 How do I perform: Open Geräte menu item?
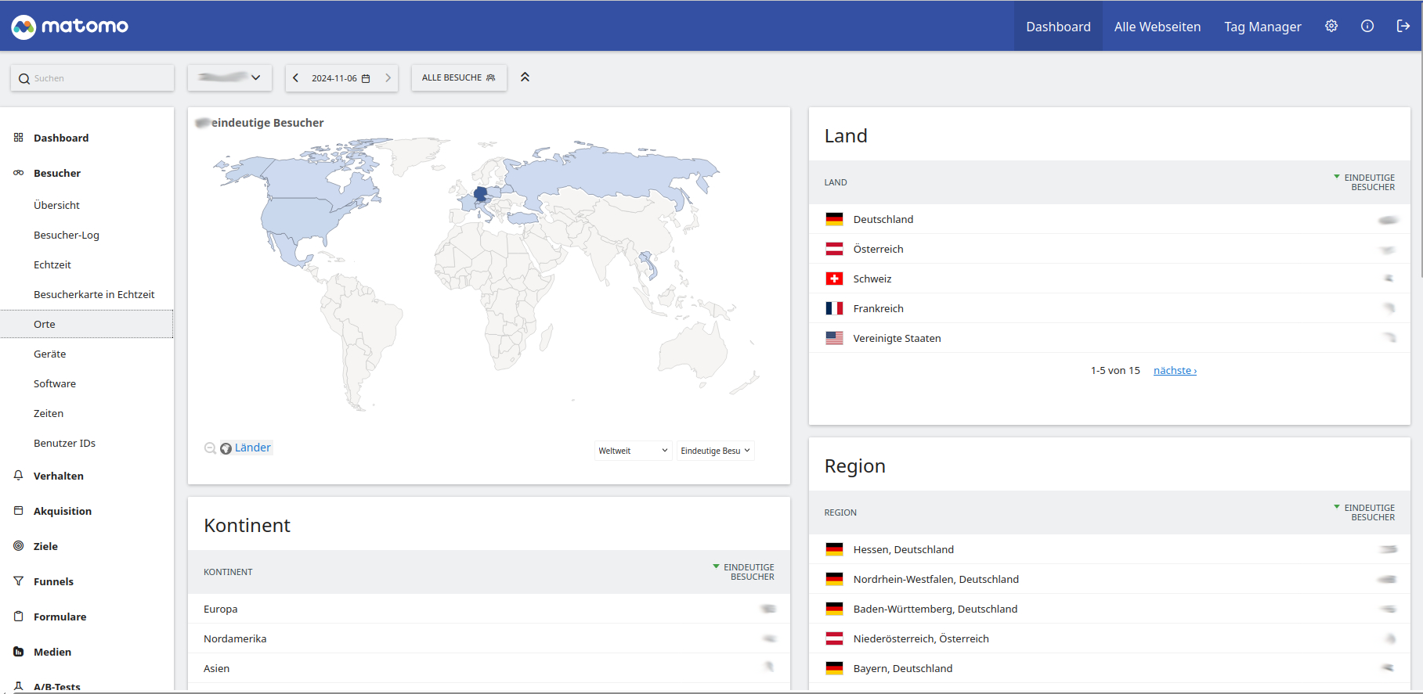pos(50,354)
